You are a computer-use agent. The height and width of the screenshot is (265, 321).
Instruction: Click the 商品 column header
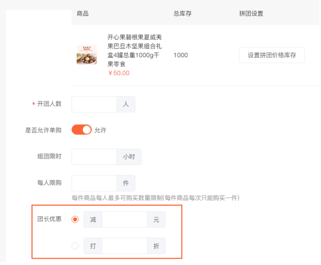click(83, 13)
